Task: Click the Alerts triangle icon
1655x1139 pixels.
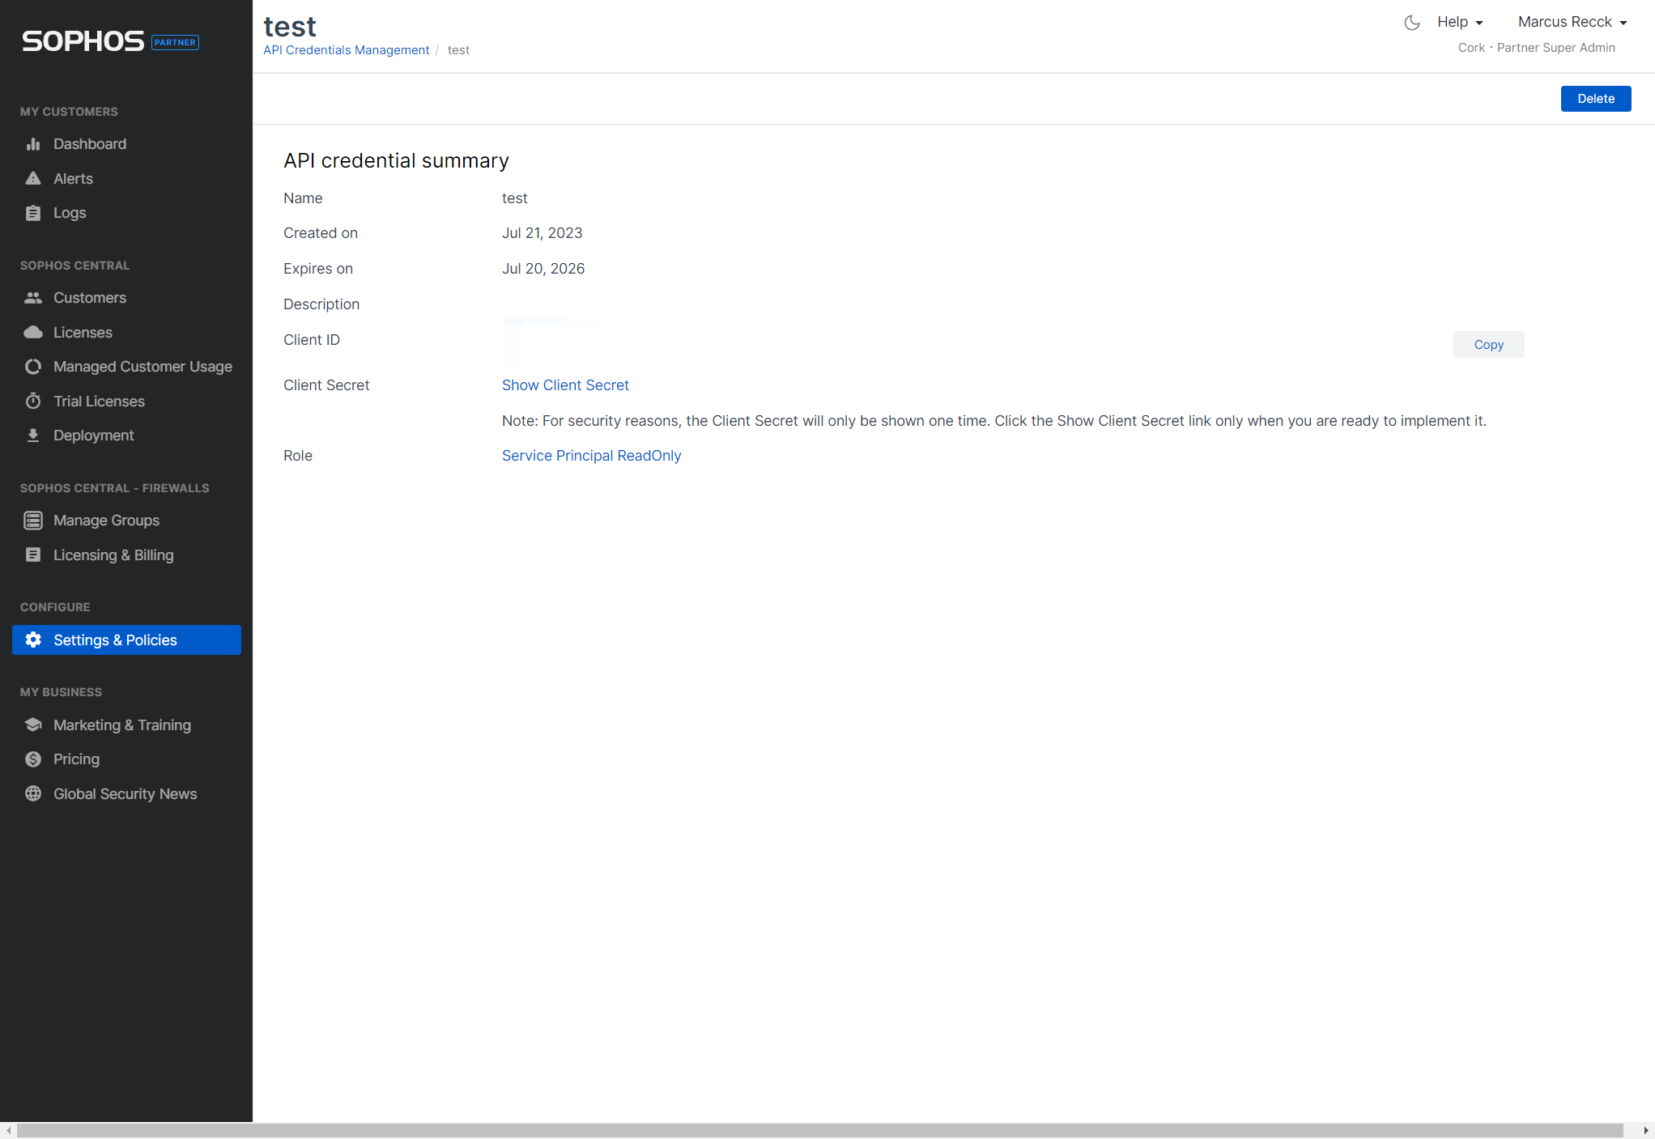Action: pos(33,179)
